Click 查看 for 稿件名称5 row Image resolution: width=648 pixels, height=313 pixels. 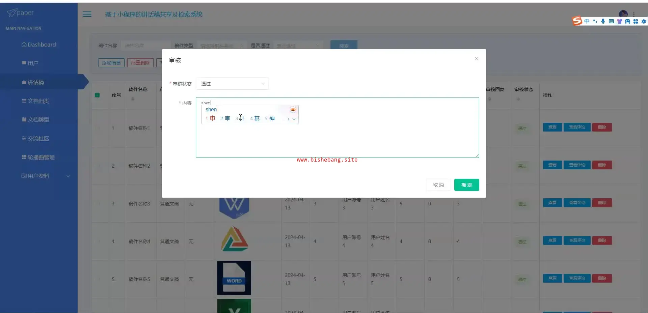pyautogui.click(x=552, y=278)
